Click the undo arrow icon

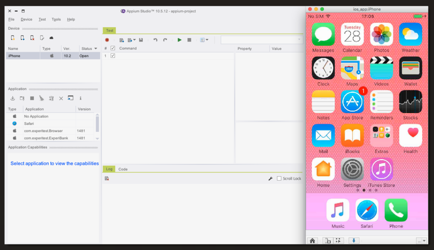coord(155,40)
